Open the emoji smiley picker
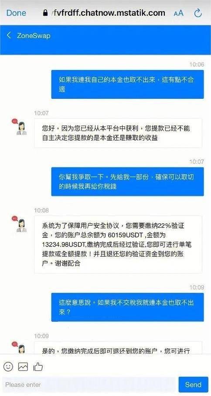Screen dimensions: 211x396 pyautogui.click(x=8, y=366)
